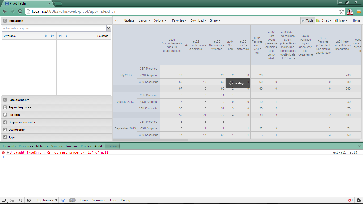Viewport: 363px width, 204px height.
Task: Collapse the left panel with the <<< button
Action: point(118,20)
